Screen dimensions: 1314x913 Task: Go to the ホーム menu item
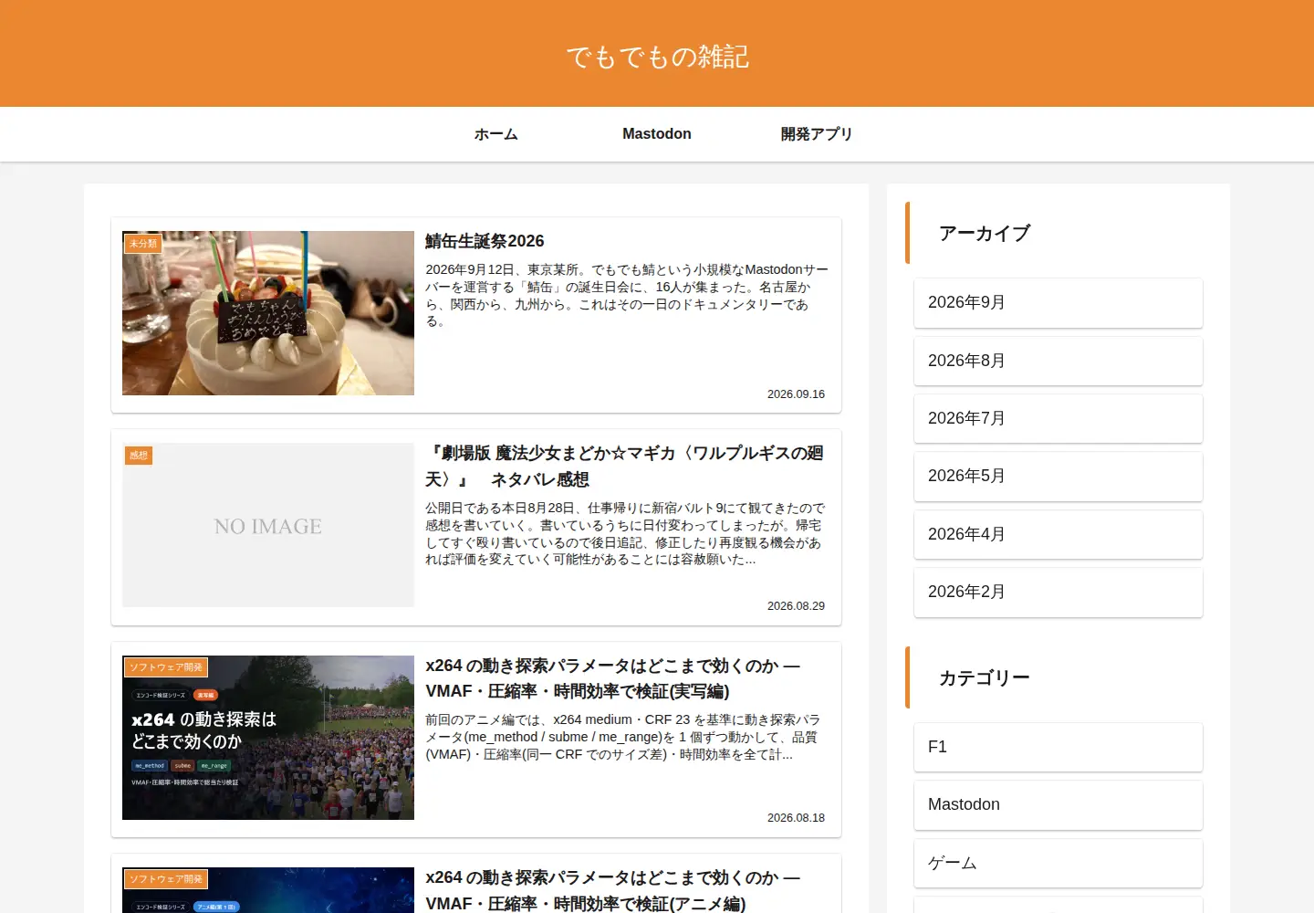[496, 134]
